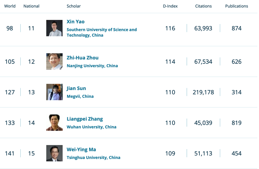The height and width of the screenshot is (169, 259).
Task: Click the National rank column header
Action: click(31, 6)
